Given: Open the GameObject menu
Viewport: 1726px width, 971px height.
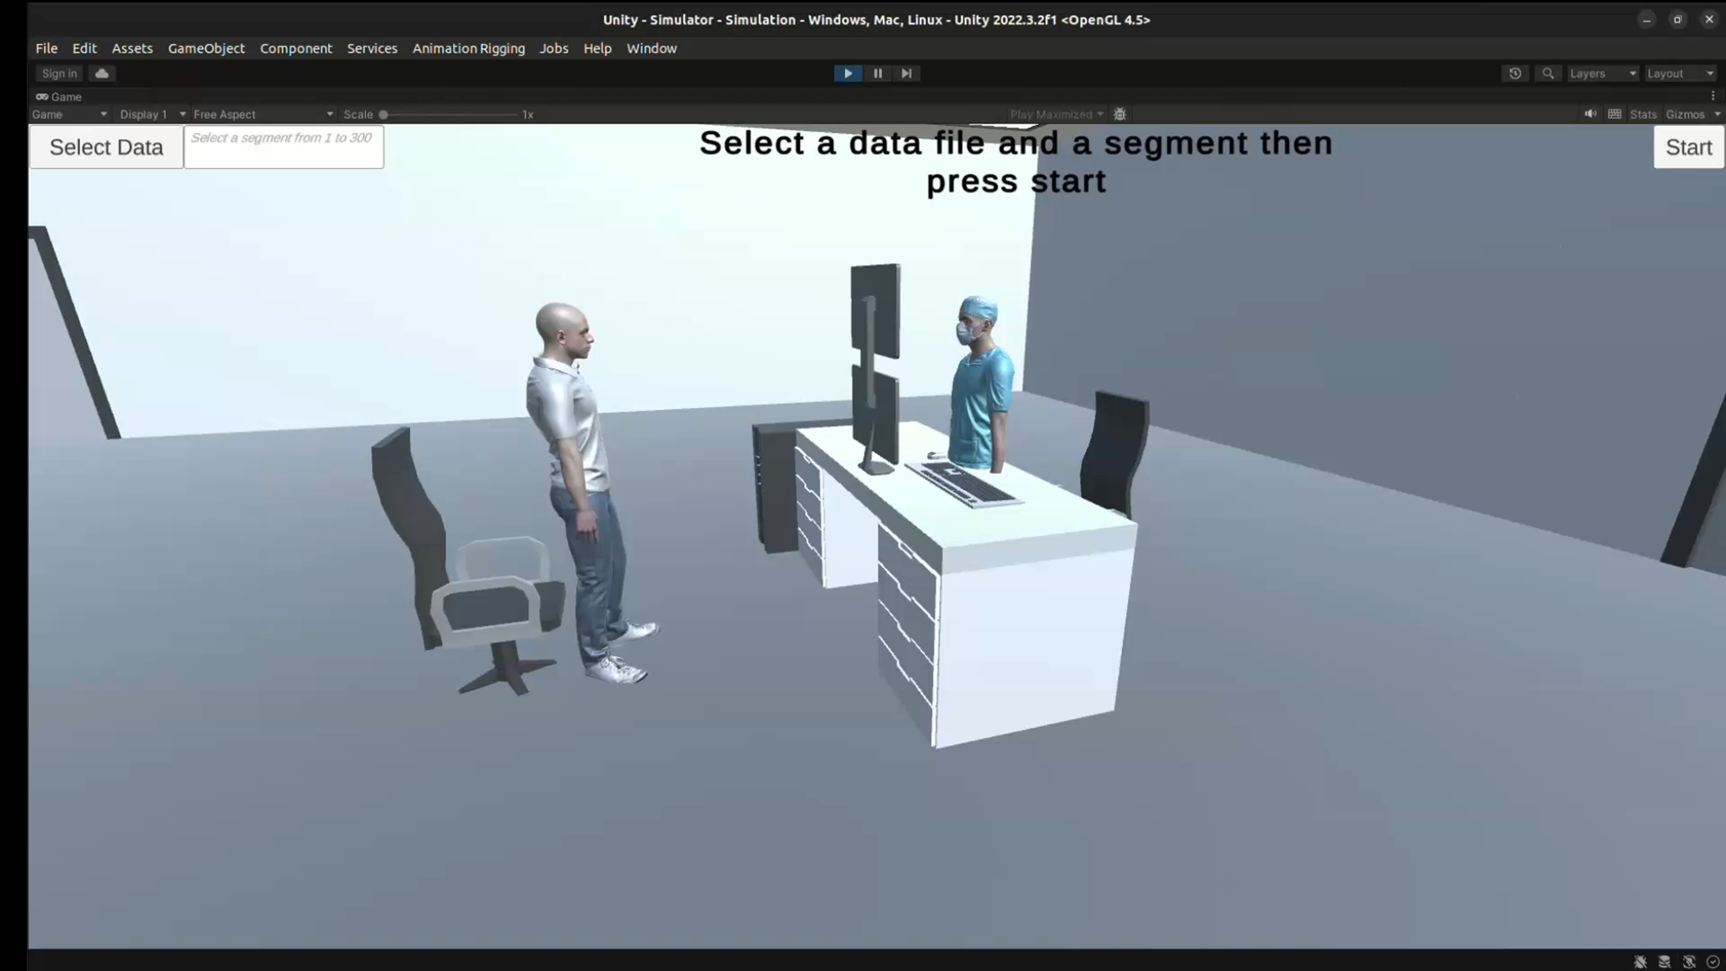Looking at the screenshot, I should click(x=206, y=48).
